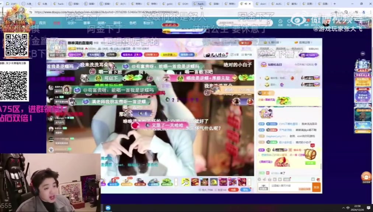373x212 pixels.
Task: Open the treasure chest in chat panel
Action: [310, 154]
